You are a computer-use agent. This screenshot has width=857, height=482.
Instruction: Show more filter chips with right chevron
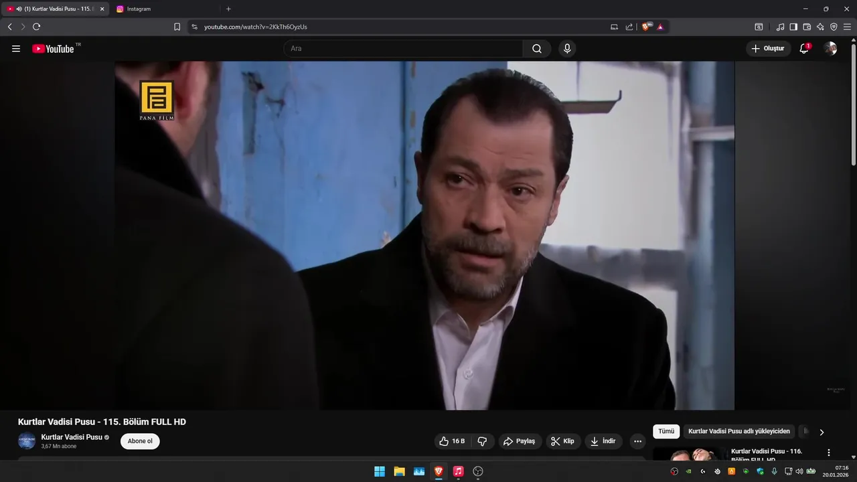pyautogui.click(x=822, y=432)
